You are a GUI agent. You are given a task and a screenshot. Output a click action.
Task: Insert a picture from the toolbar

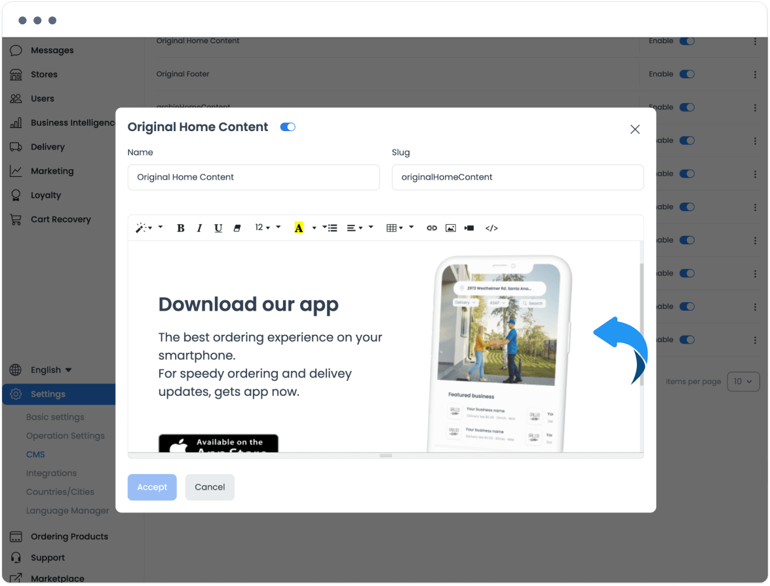click(x=450, y=228)
